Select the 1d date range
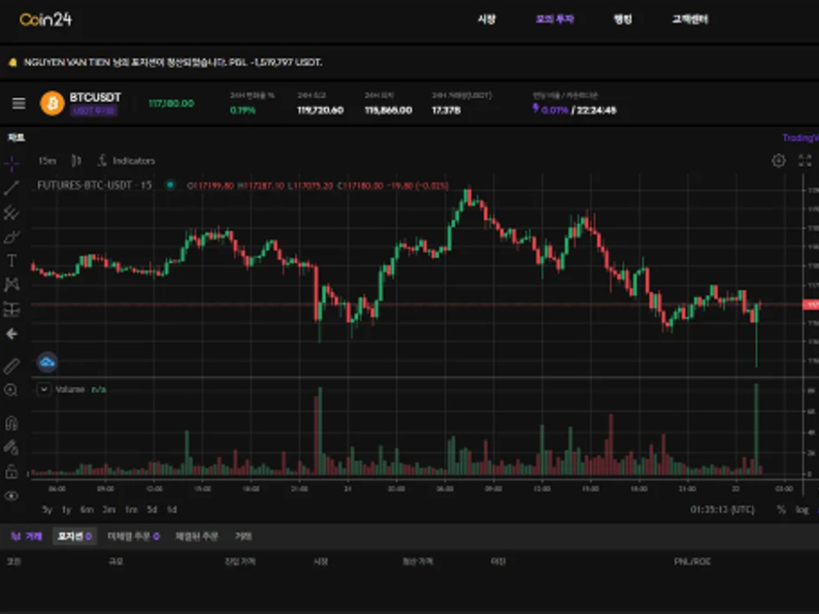 [x=172, y=509]
